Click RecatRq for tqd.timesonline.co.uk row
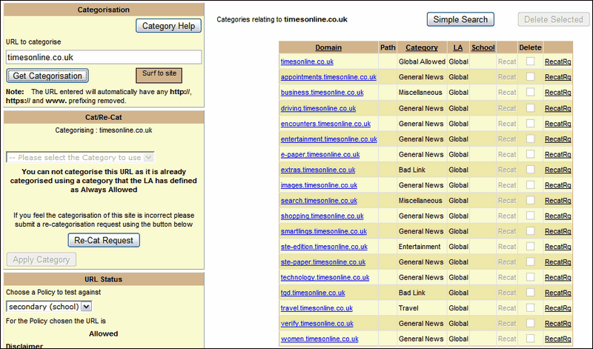 click(x=558, y=293)
